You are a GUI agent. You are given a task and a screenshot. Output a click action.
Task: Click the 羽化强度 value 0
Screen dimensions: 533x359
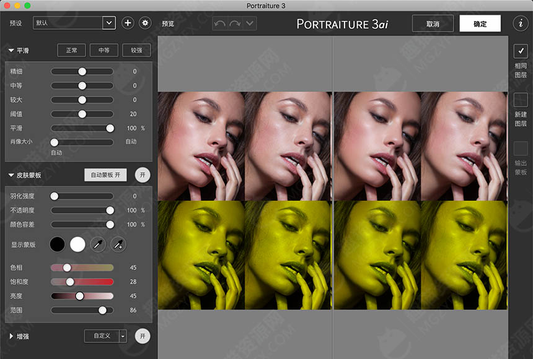(x=134, y=196)
